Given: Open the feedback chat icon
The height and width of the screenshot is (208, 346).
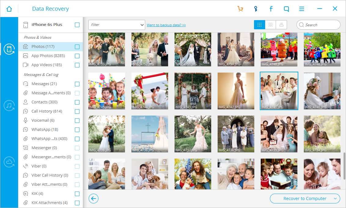Looking at the screenshot, I should (286, 9).
